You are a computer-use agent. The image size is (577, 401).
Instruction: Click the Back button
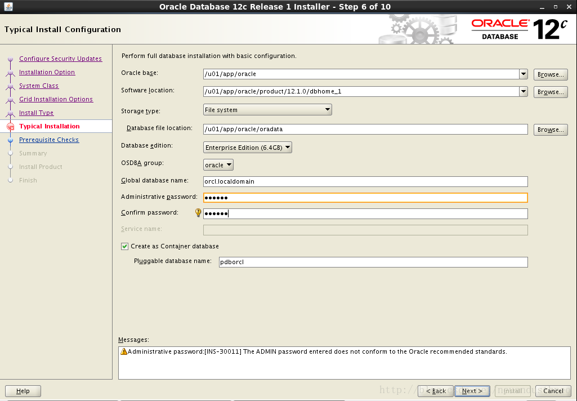coord(436,391)
